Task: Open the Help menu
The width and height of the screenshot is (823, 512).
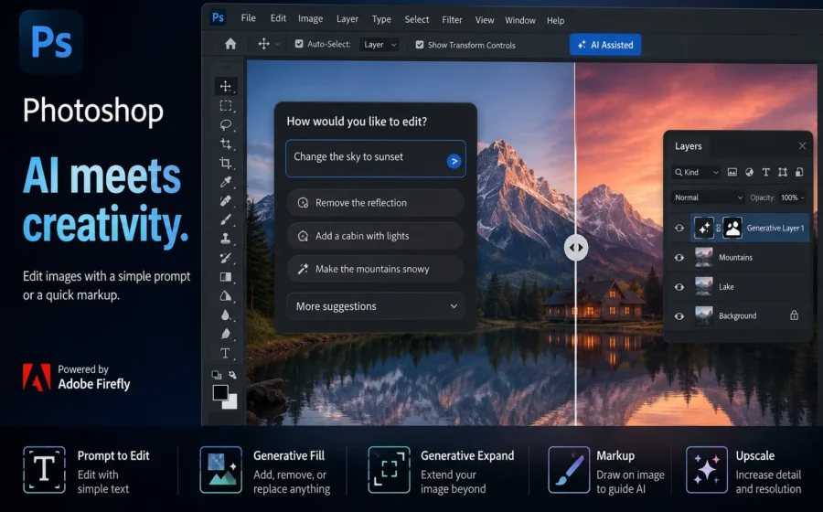Action: [555, 20]
